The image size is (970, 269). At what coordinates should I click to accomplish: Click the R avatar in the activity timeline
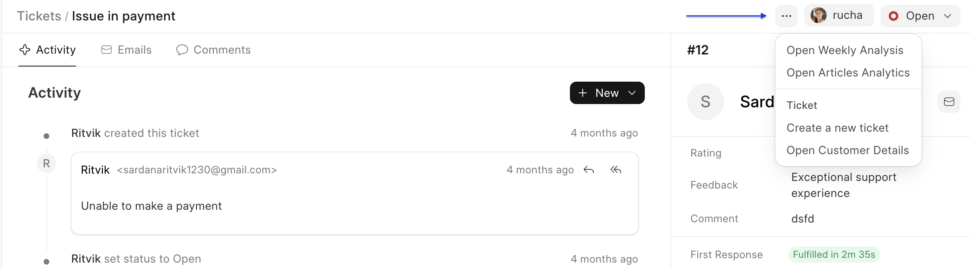coord(46,163)
